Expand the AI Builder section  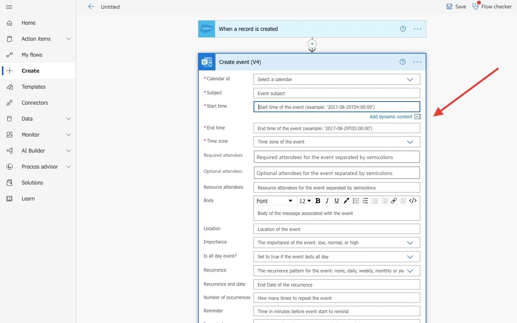(x=69, y=151)
